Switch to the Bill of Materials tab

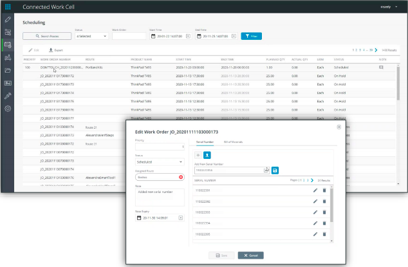(x=232, y=141)
